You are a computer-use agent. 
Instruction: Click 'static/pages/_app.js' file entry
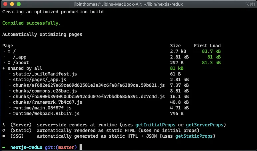click(x=40, y=79)
